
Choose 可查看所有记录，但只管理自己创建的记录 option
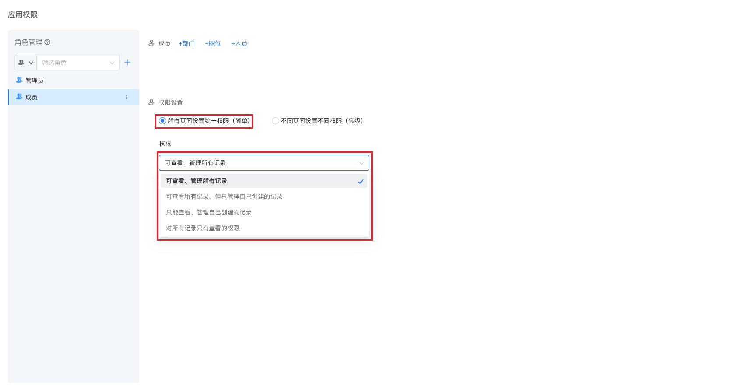click(224, 197)
